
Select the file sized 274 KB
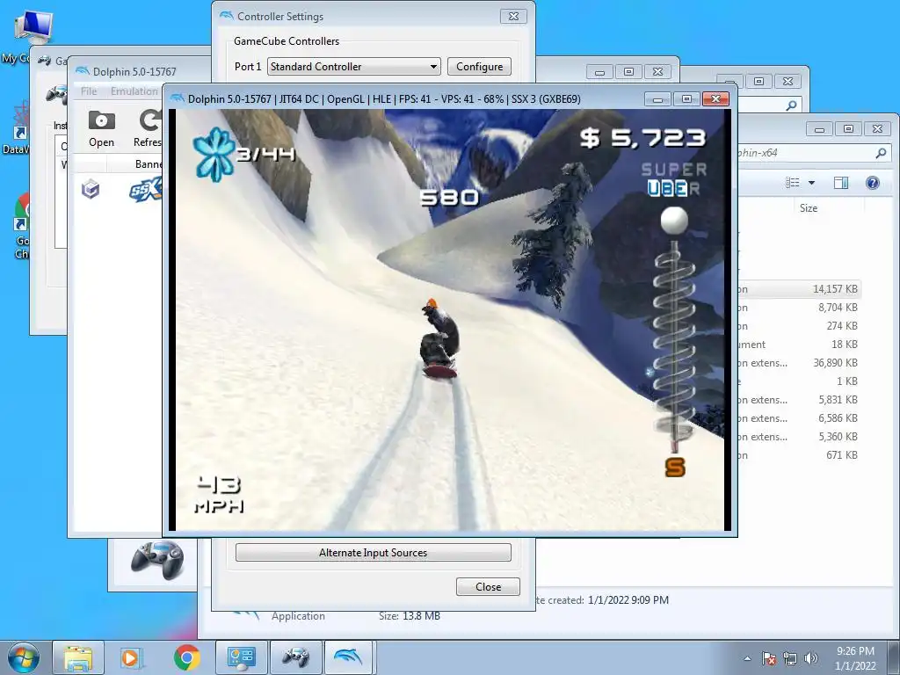point(799,325)
